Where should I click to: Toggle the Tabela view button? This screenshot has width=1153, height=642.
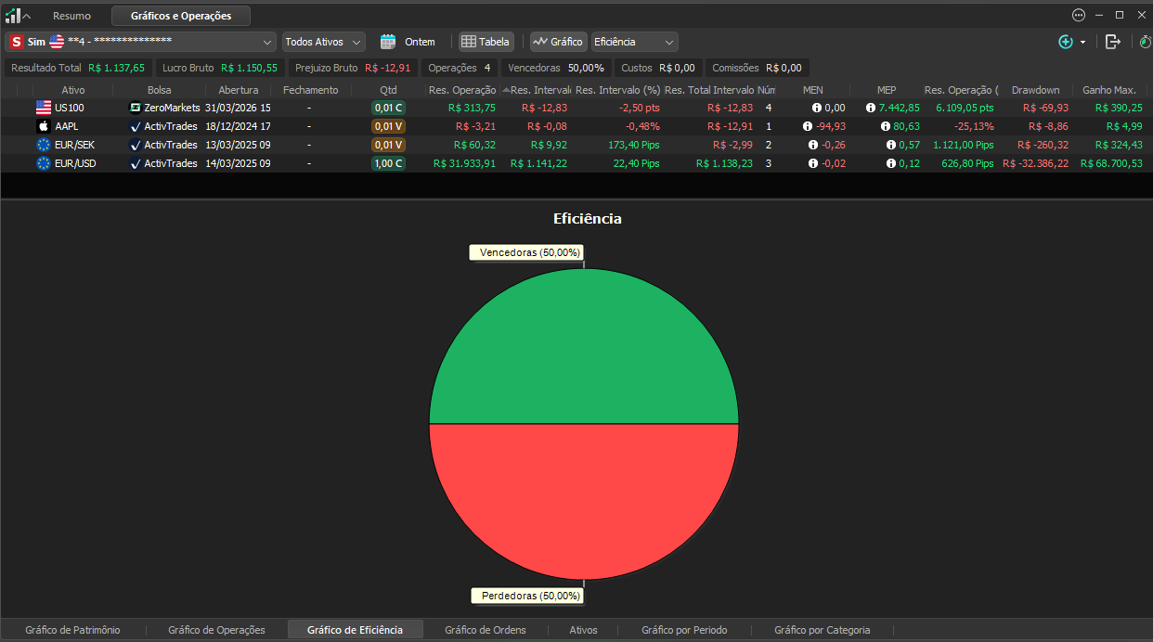(486, 42)
